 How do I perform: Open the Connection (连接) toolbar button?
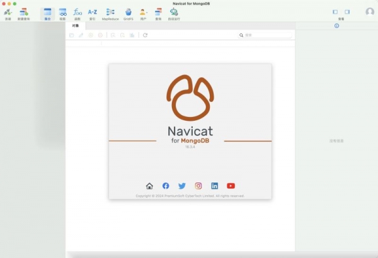(x=8, y=14)
